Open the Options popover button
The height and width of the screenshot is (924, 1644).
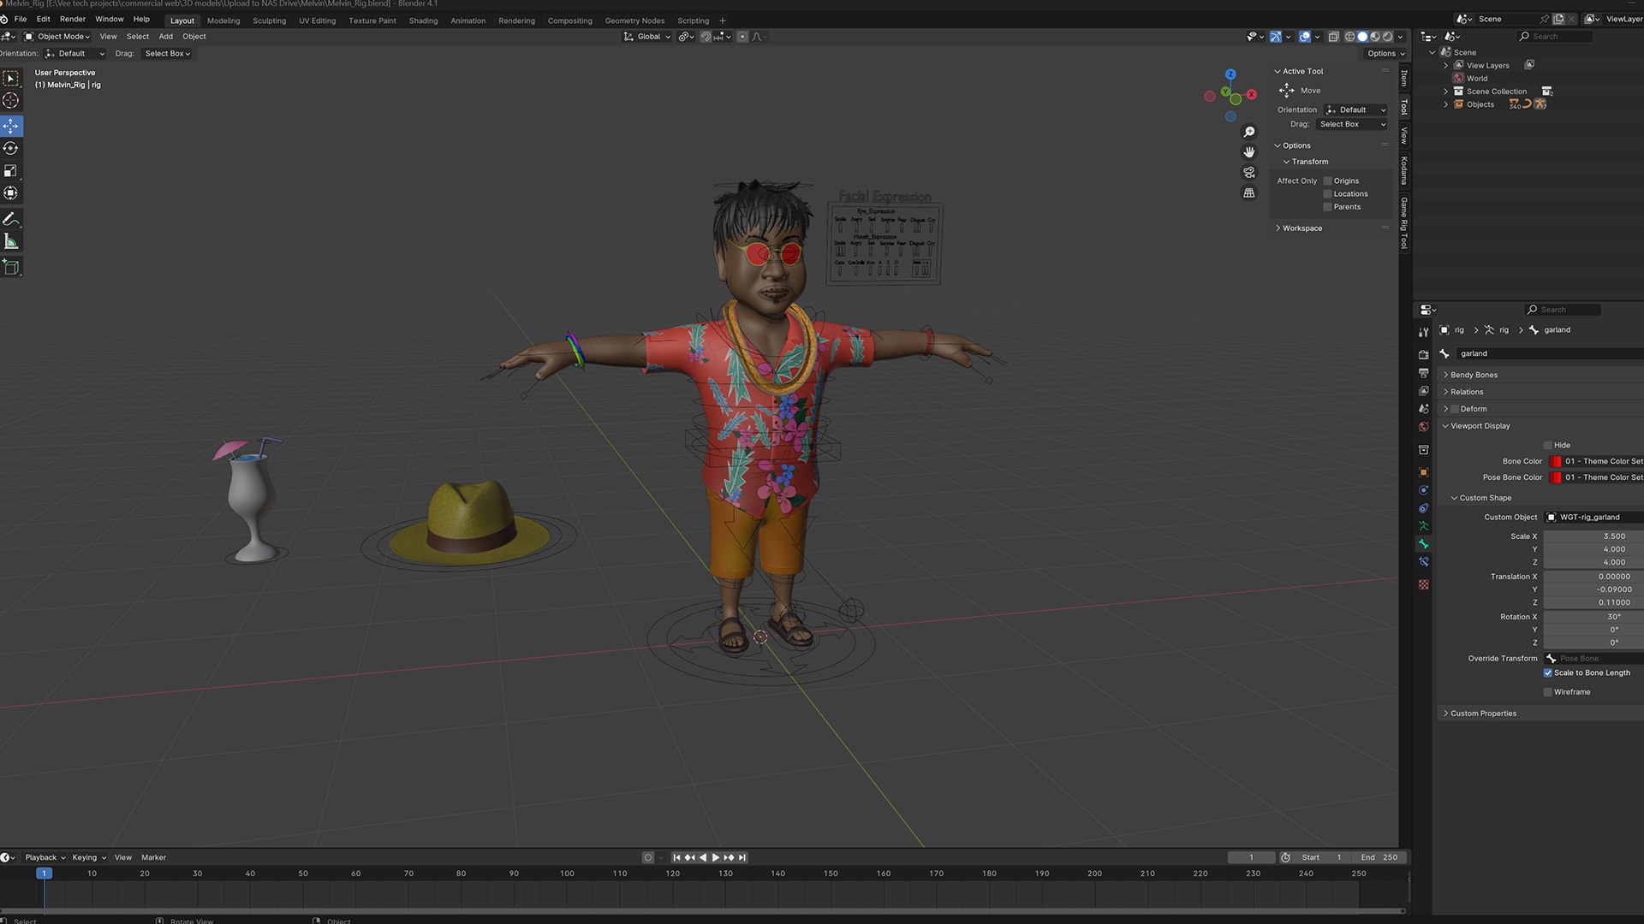1385,54
